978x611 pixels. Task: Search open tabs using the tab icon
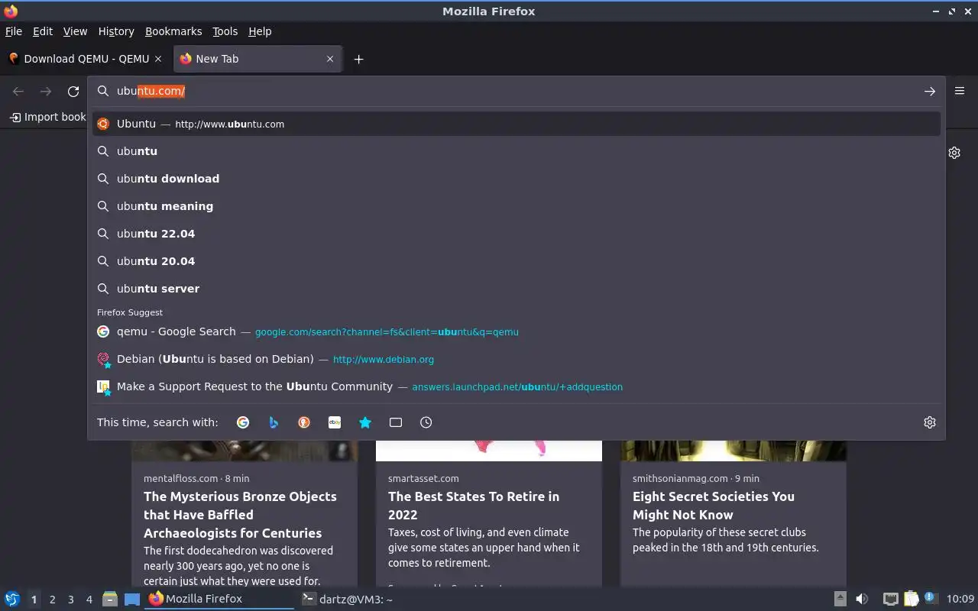pos(396,422)
